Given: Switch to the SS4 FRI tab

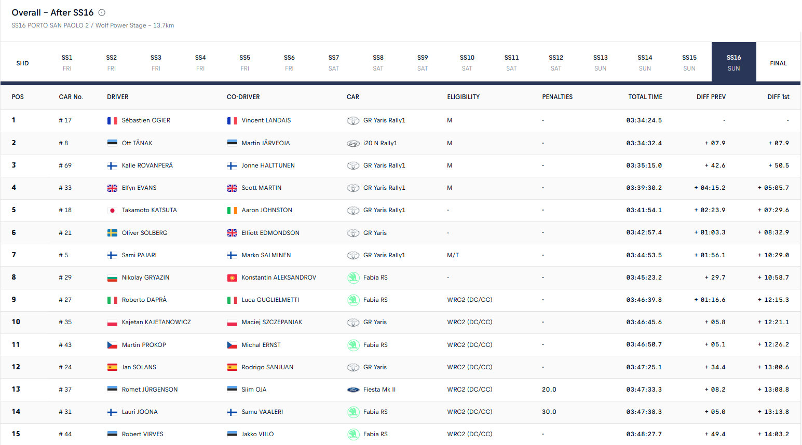Looking at the screenshot, I should tap(200, 63).
